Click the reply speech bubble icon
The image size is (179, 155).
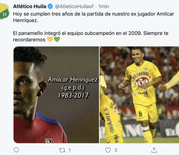(16, 150)
